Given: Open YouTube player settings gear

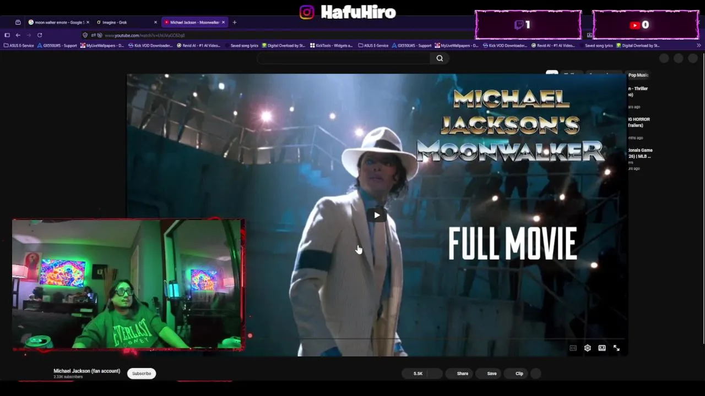Looking at the screenshot, I should [x=588, y=348].
